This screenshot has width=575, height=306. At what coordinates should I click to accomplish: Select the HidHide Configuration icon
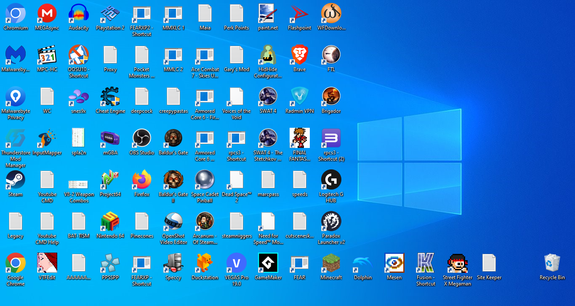[x=268, y=55]
